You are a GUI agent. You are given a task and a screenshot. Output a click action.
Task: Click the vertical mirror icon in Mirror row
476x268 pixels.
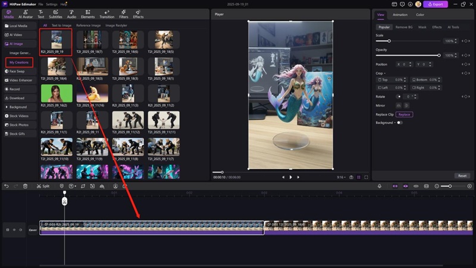tap(406, 105)
